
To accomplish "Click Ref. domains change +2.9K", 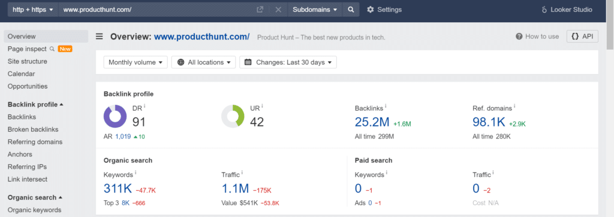I will (x=517, y=123).
